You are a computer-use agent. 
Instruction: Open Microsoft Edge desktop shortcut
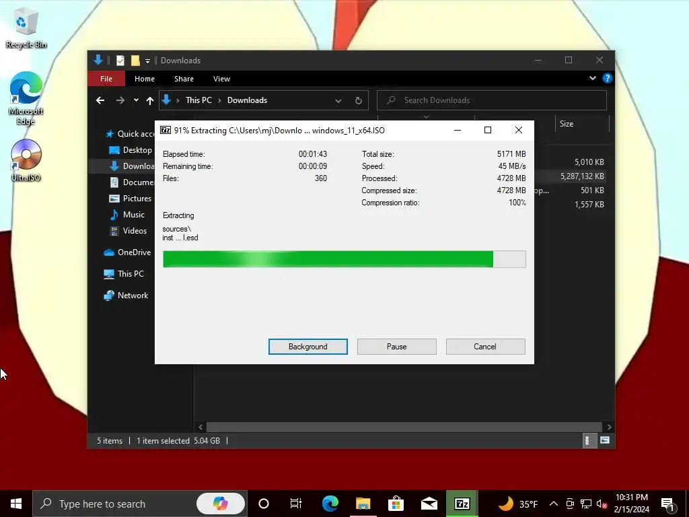tap(26, 98)
